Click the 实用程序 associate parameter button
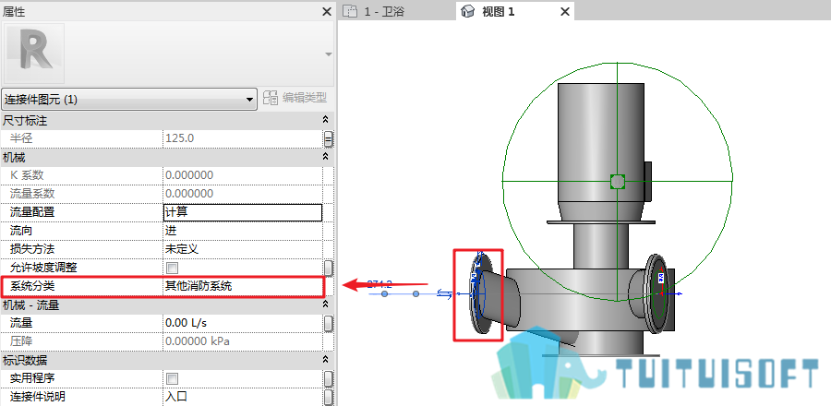831x406 pixels. [329, 378]
